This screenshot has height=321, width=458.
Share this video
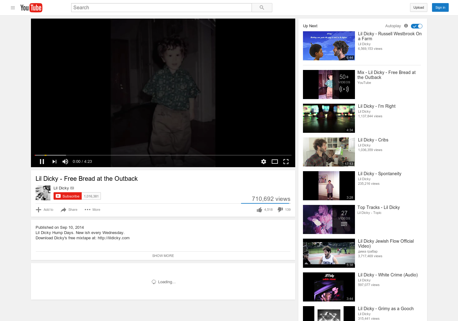69,210
